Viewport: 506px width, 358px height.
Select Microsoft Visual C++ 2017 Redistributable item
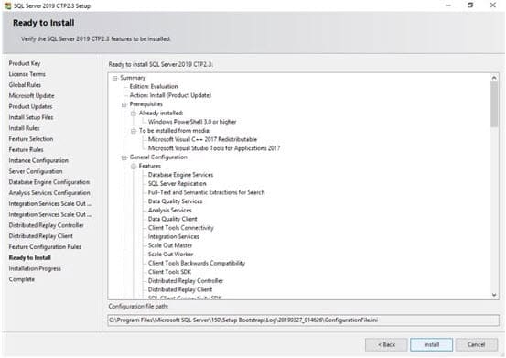tap(202, 139)
